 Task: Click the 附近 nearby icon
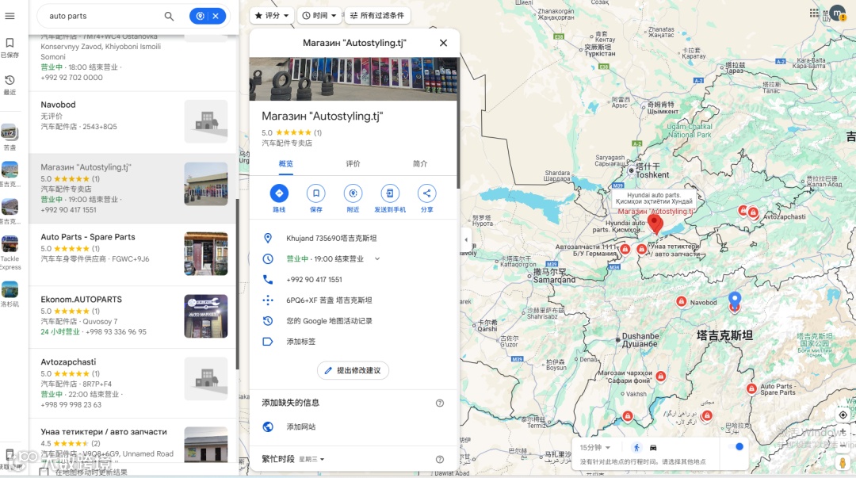pyautogui.click(x=353, y=193)
